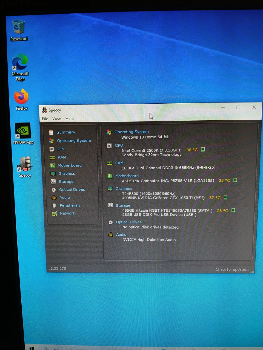
Task: Click the Summary clipboard icon in sidebar
Action: 51,132
